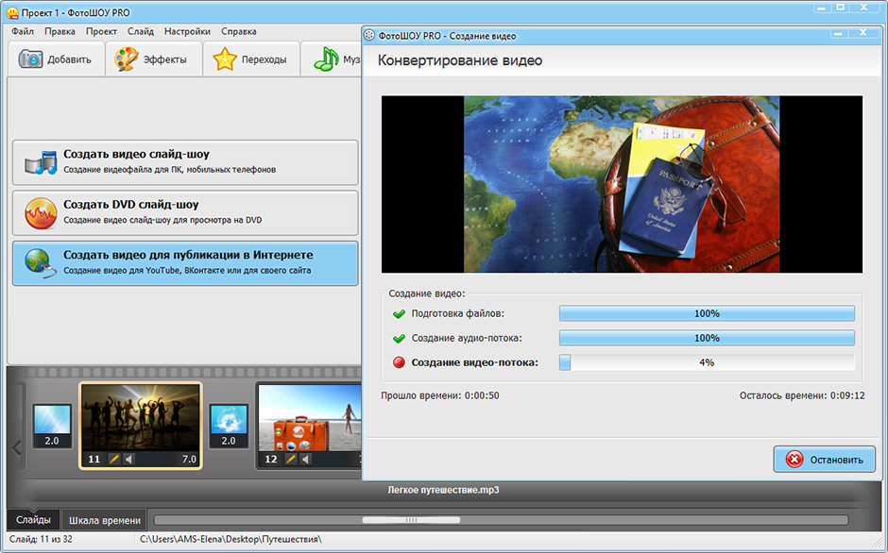Click the project path in status bar

[231, 540]
